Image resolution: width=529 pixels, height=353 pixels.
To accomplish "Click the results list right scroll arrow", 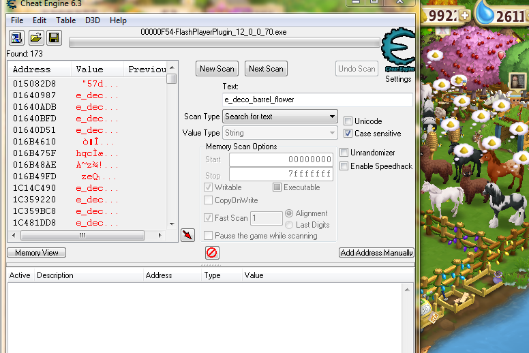I will tap(160, 235).
